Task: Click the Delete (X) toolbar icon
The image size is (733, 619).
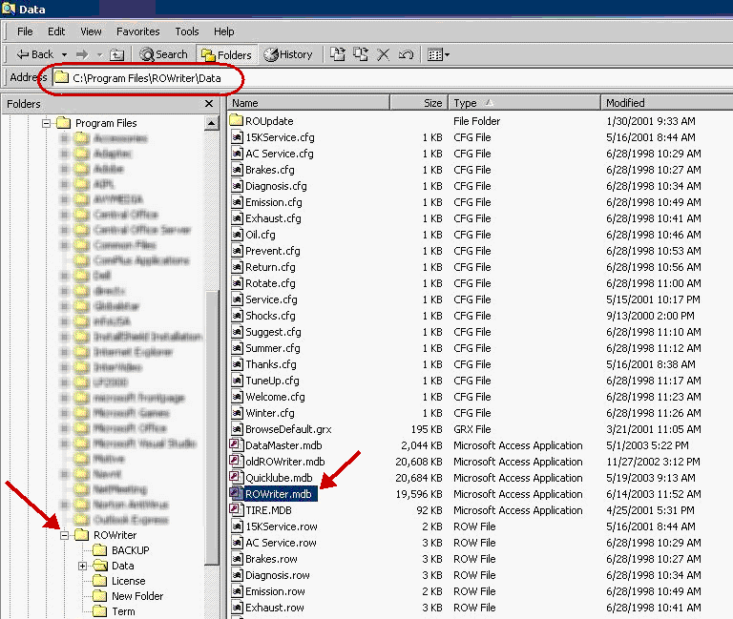Action: click(384, 54)
